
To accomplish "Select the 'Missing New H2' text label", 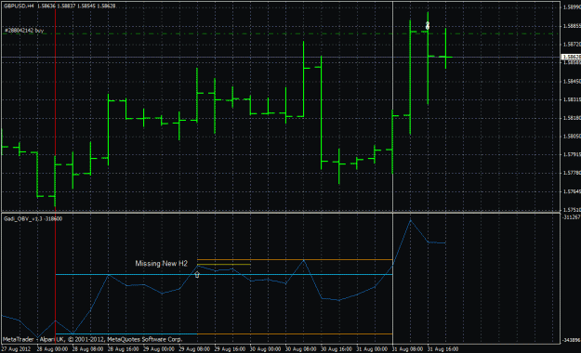I will tap(161, 264).
